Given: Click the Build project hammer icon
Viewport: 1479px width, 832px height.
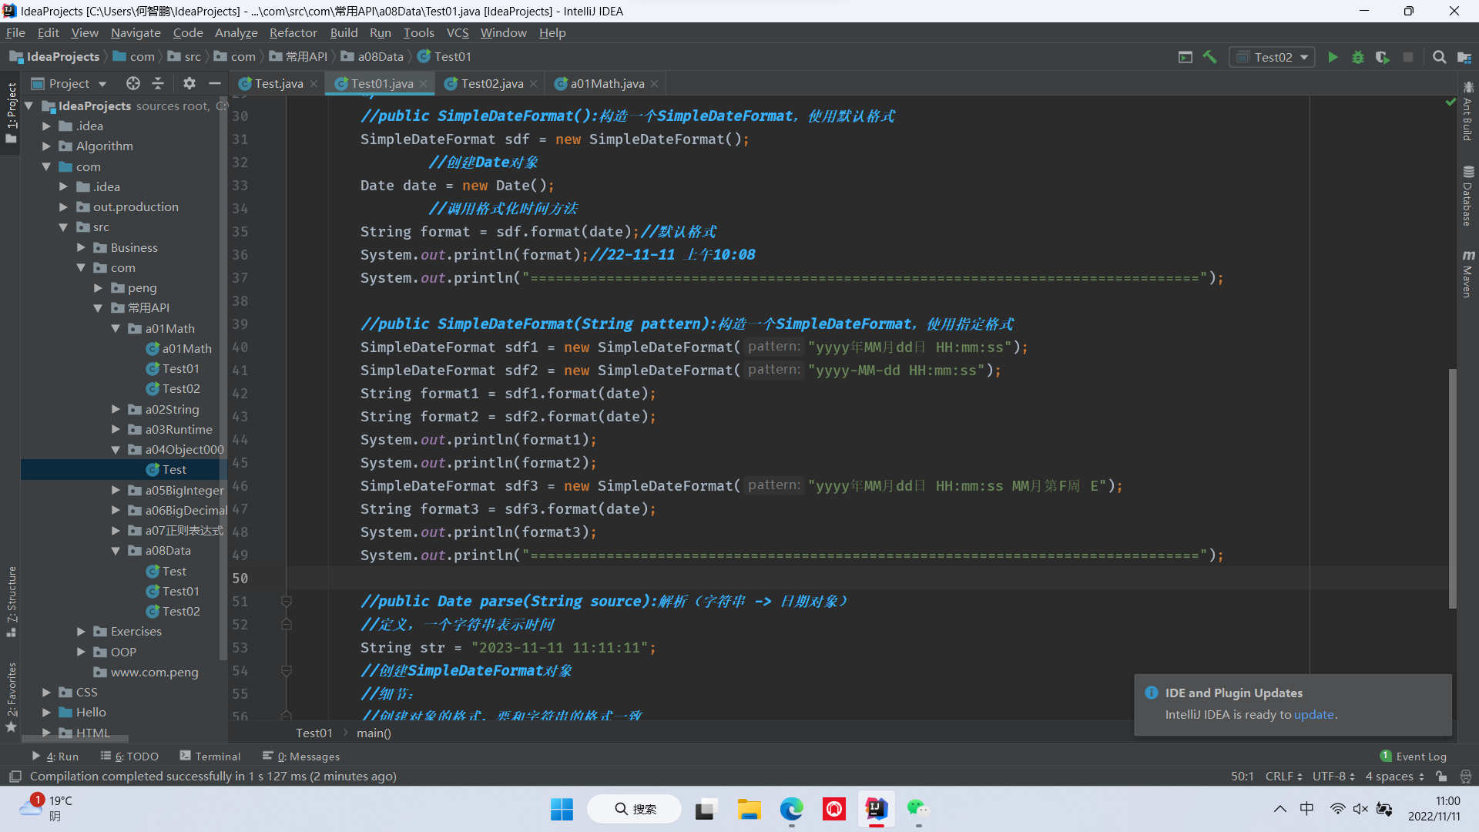Looking at the screenshot, I should click(1210, 57).
